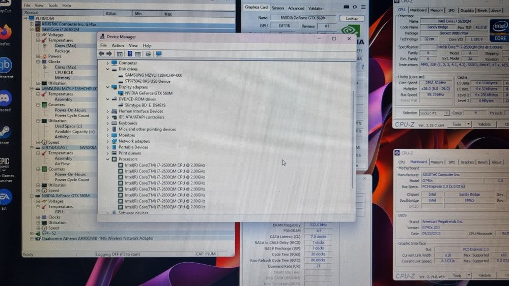The image size is (509, 286).
Task: Open Device Manager's View menu
Action: 133,46
